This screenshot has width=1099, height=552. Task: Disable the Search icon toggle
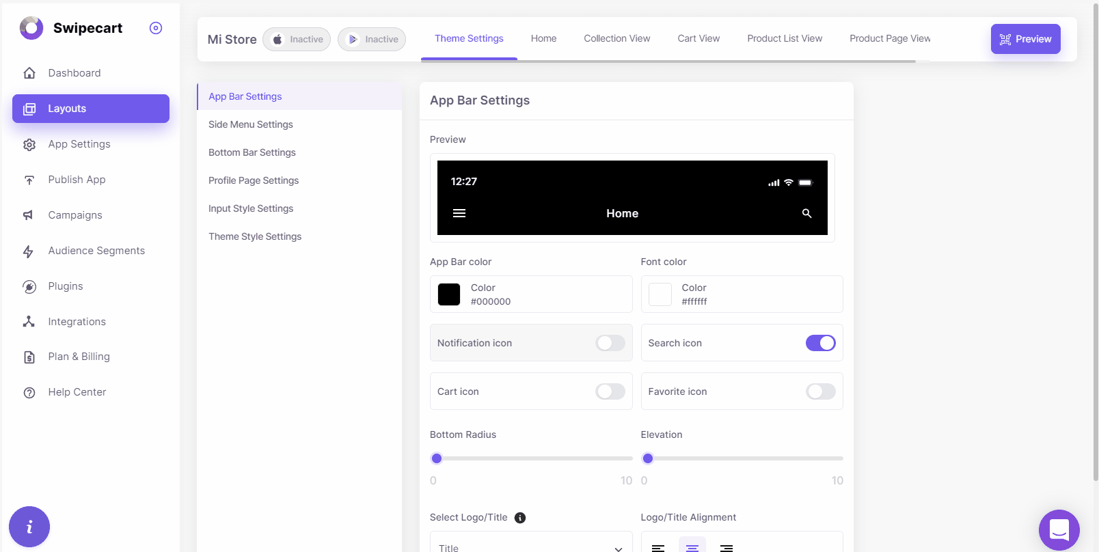tap(820, 343)
